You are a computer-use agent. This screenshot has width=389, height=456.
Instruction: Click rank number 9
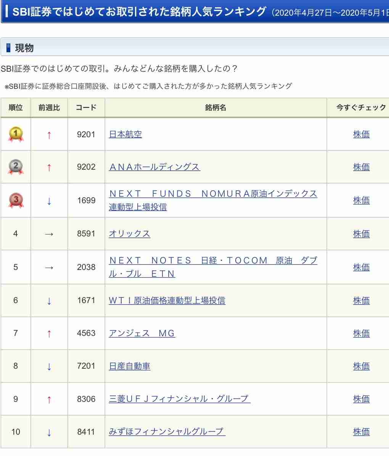16,399
